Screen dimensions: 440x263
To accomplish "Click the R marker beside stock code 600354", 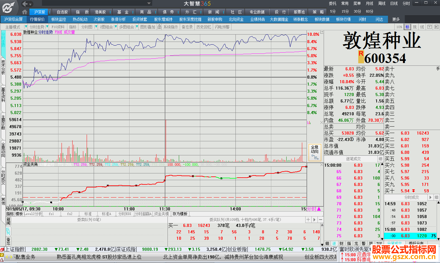I will click(361, 57).
